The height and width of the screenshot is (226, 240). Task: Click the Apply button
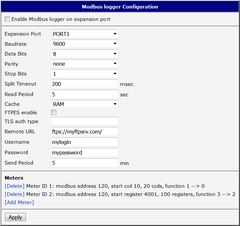click(x=15, y=217)
